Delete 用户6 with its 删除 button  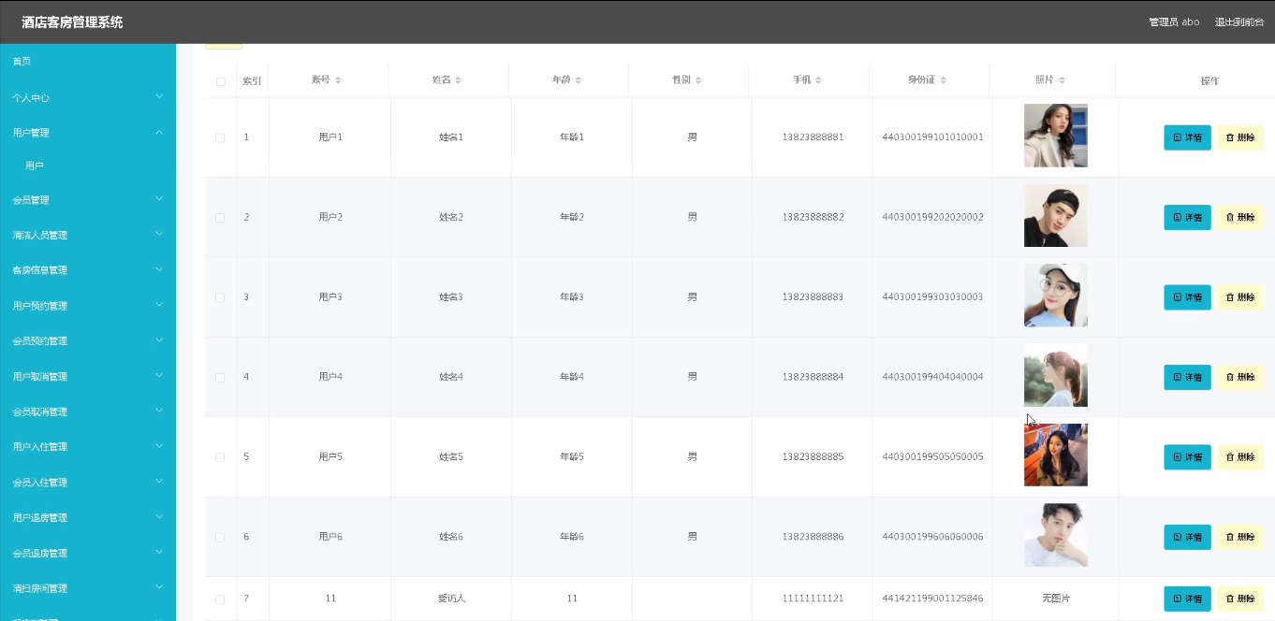pyautogui.click(x=1240, y=537)
